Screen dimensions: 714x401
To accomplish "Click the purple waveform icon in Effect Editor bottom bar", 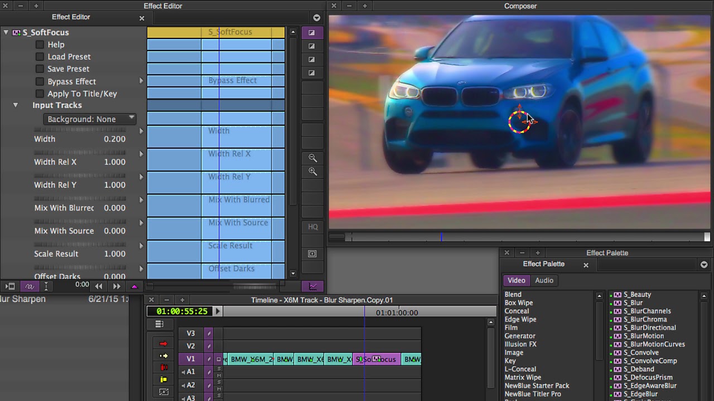I will (x=30, y=286).
